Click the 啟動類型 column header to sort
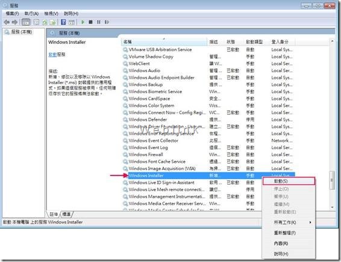Screen dimensions: 341x262 click(254, 41)
